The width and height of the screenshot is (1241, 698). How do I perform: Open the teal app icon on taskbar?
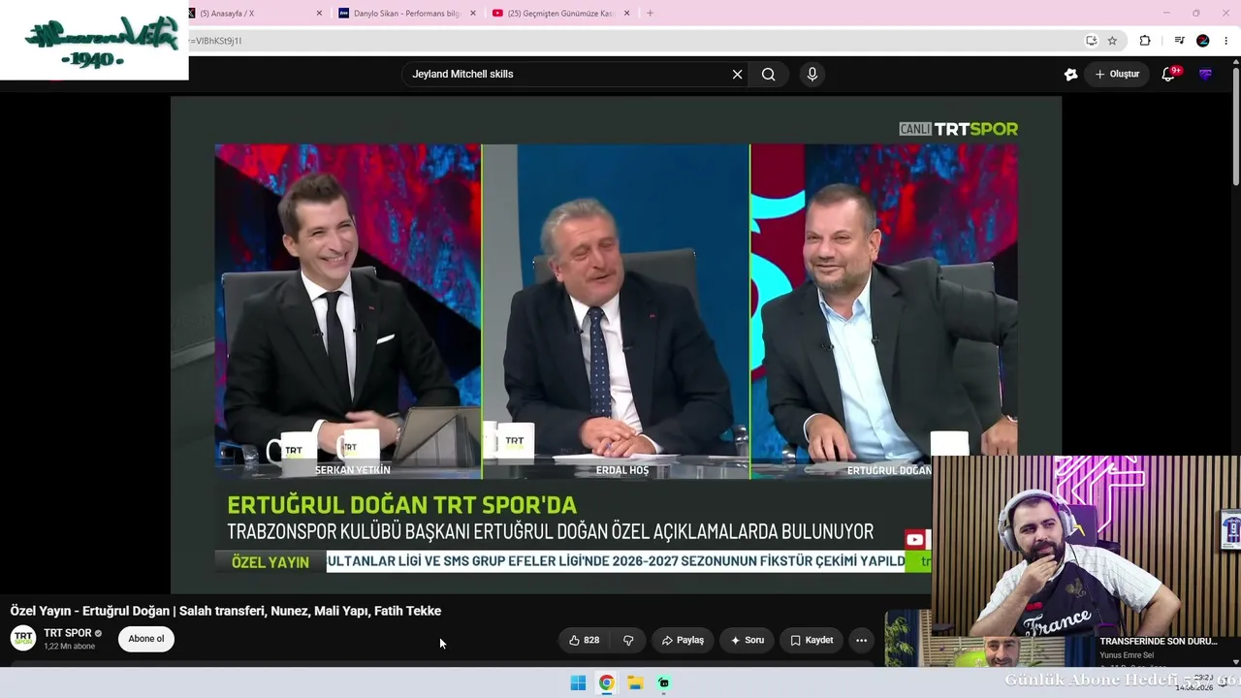664,682
